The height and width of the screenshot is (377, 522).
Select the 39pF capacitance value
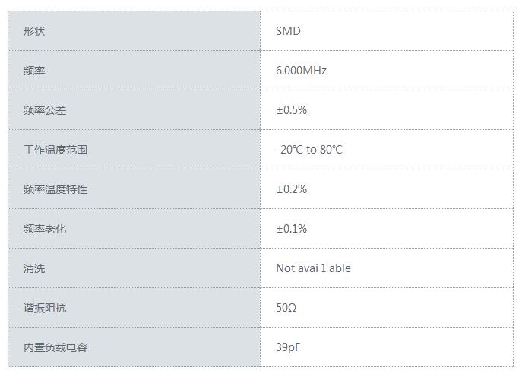click(289, 347)
